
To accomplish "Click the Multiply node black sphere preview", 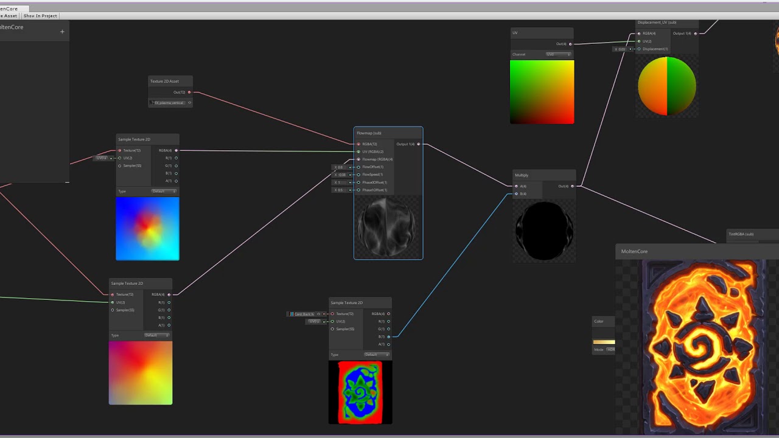I will pyautogui.click(x=544, y=231).
